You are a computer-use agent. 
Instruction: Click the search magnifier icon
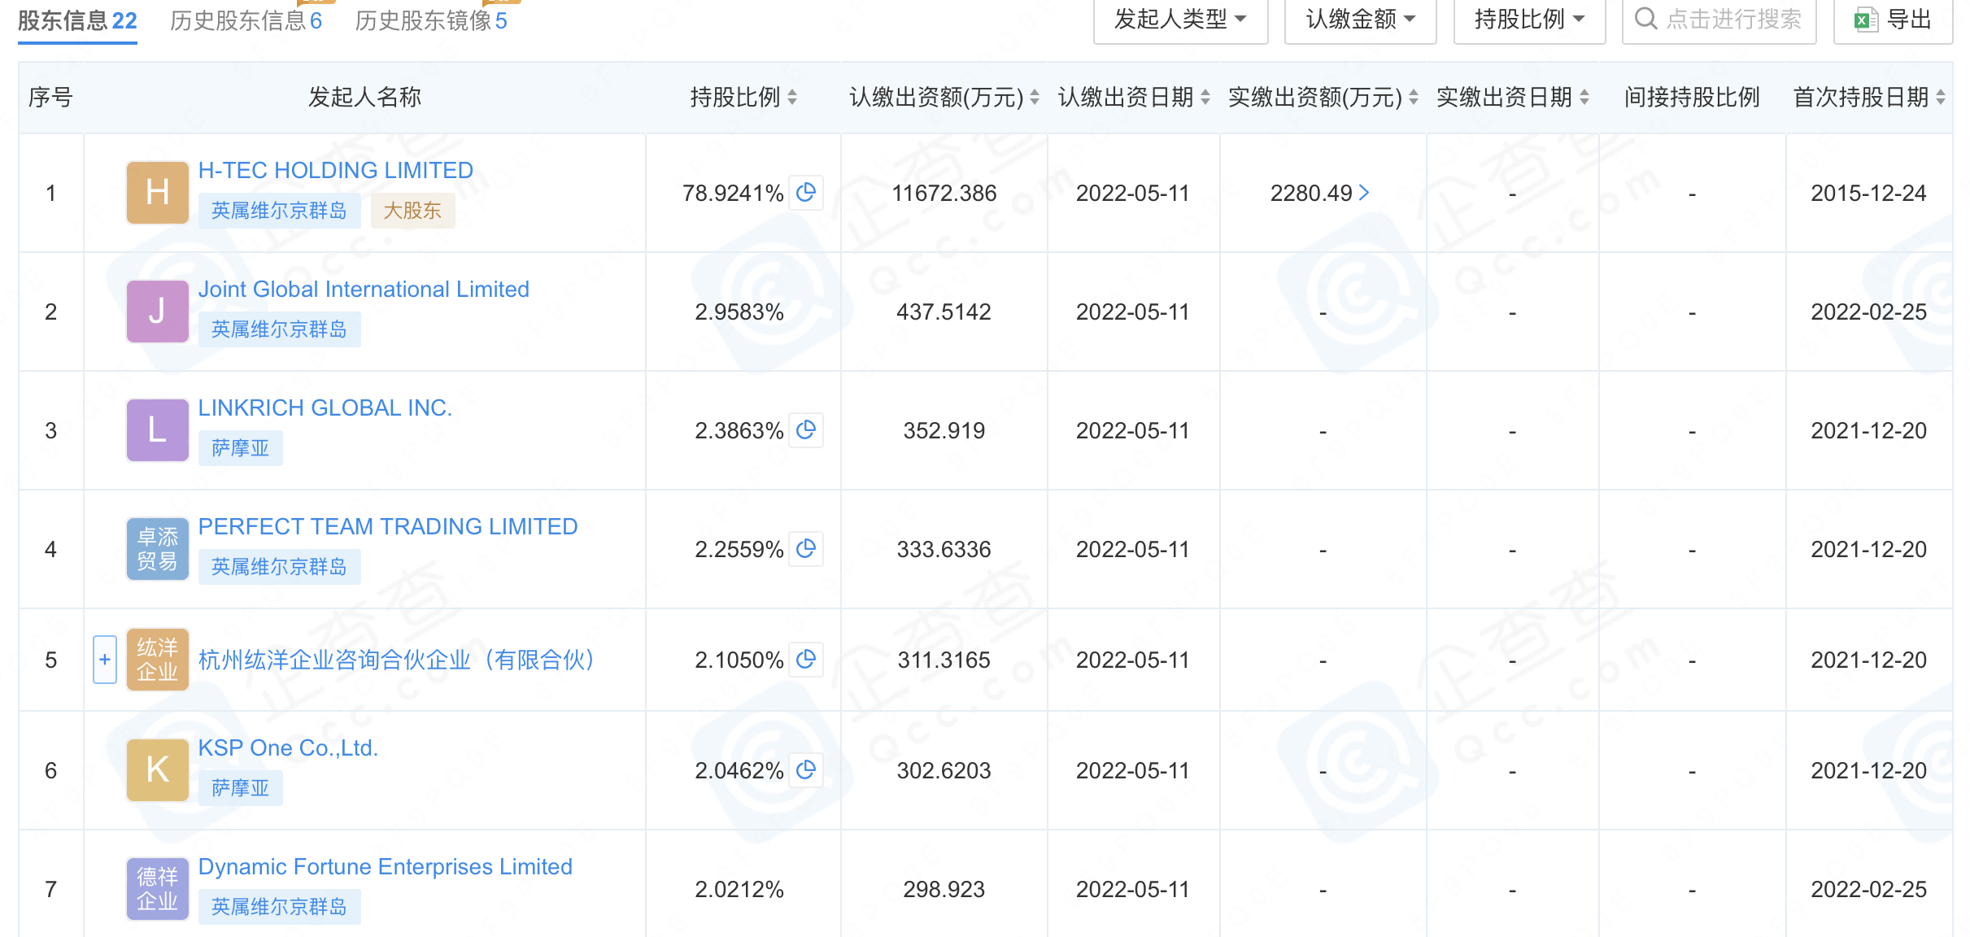click(x=1645, y=19)
